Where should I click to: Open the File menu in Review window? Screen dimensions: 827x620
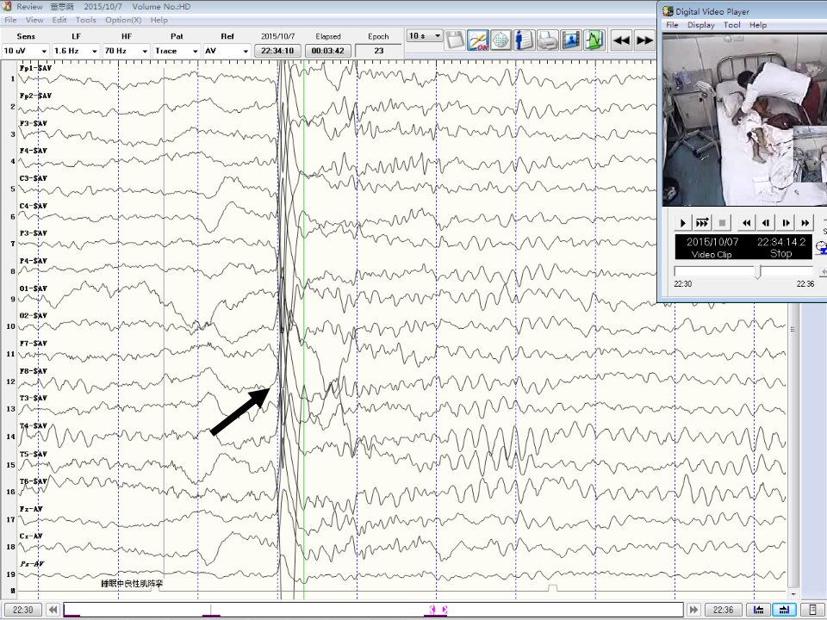tap(10, 20)
